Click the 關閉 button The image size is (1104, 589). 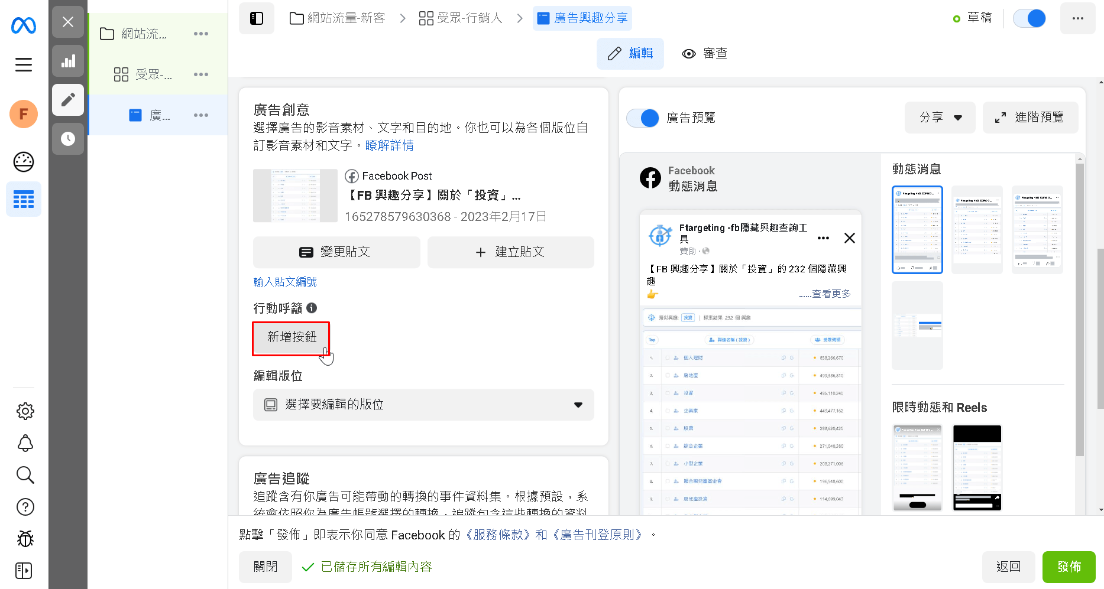266,567
